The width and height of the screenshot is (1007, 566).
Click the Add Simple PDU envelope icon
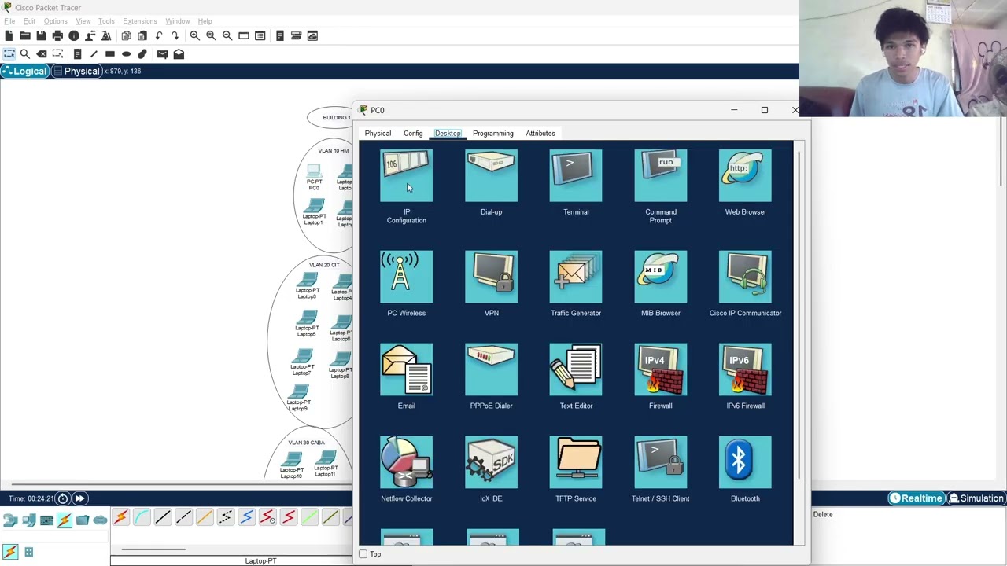click(x=162, y=53)
